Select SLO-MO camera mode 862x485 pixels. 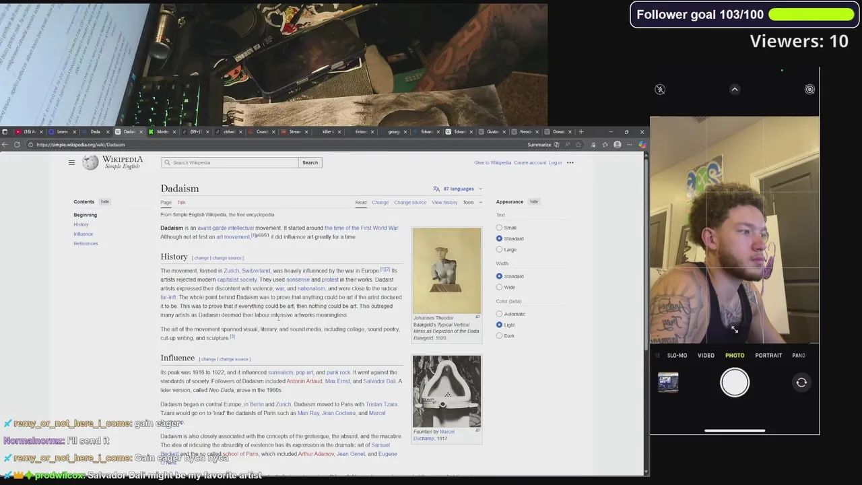pos(677,355)
